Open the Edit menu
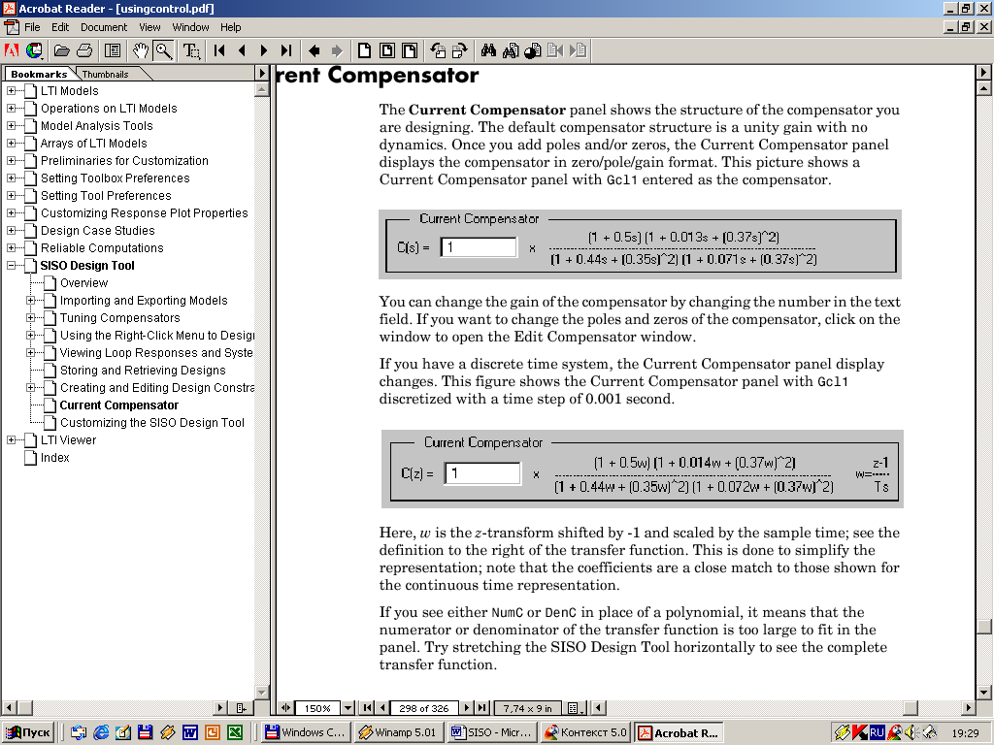 (x=60, y=27)
